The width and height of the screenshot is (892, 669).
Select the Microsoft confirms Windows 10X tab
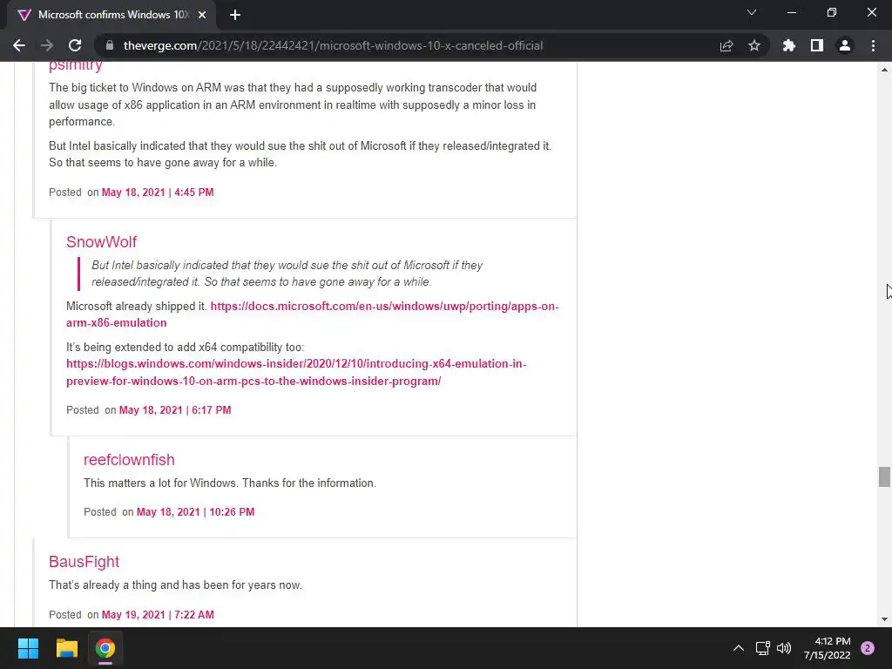click(111, 16)
